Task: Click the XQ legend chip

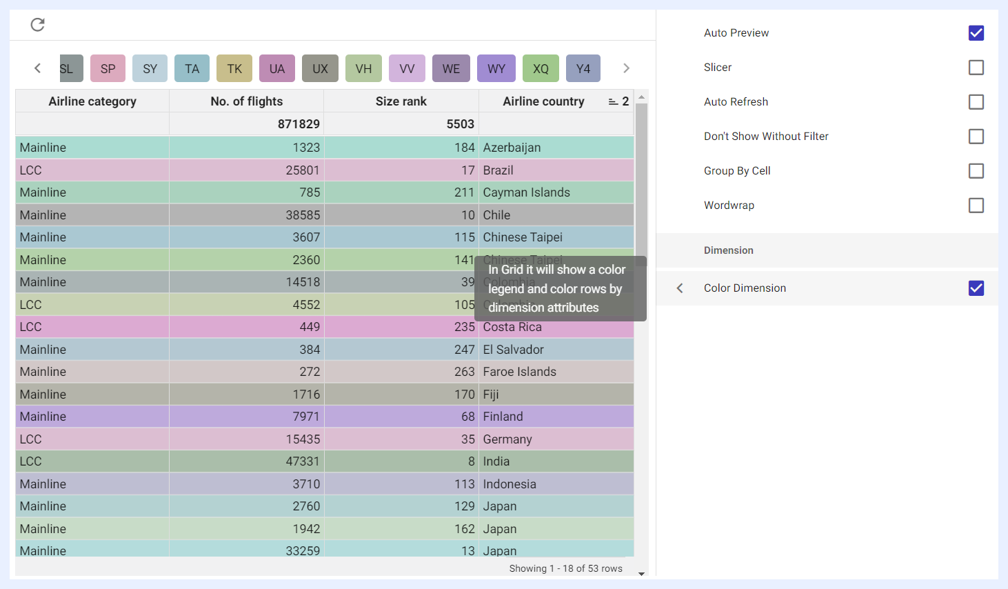Action: click(541, 68)
